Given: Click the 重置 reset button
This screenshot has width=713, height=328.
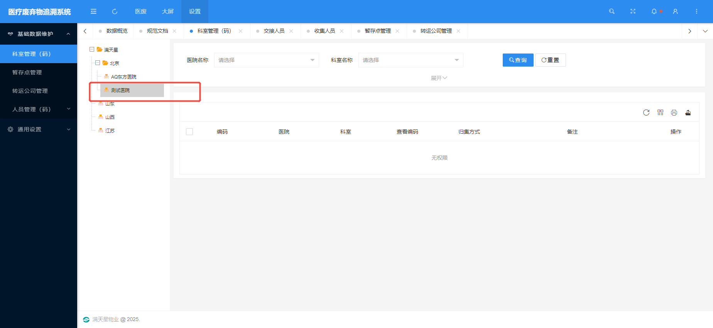Looking at the screenshot, I should [x=551, y=60].
